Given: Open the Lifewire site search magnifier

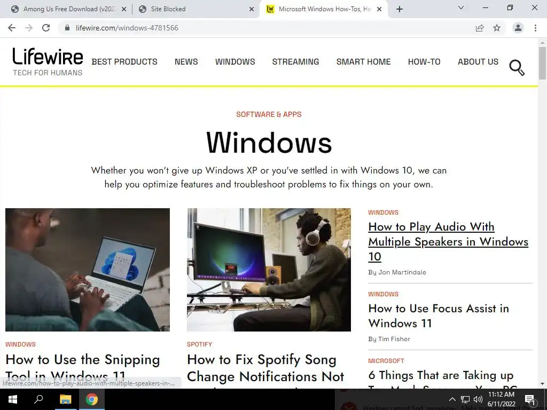Looking at the screenshot, I should [517, 68].
